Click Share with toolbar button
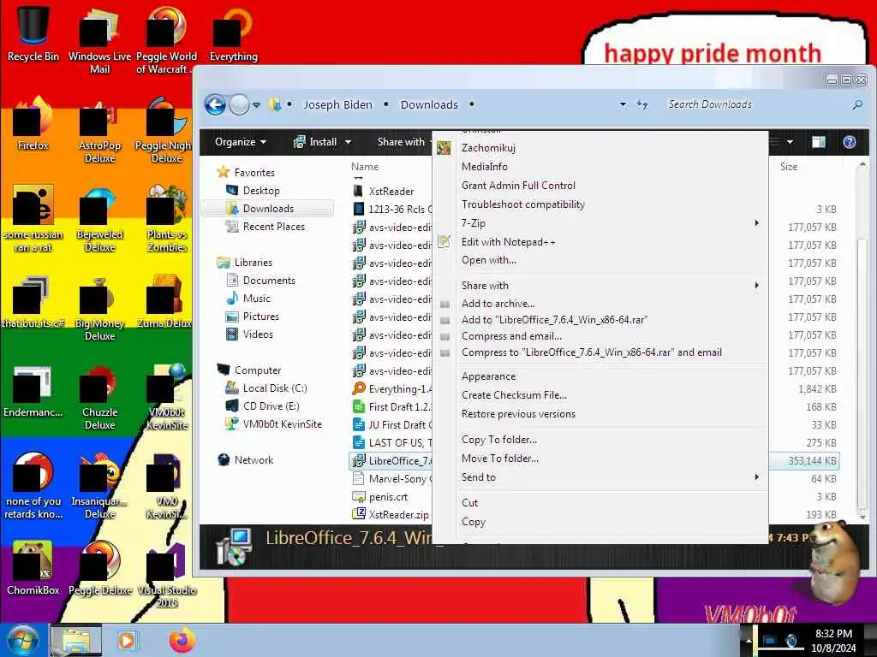The width and height of the screenshot is (877, 657). point(401,142)
